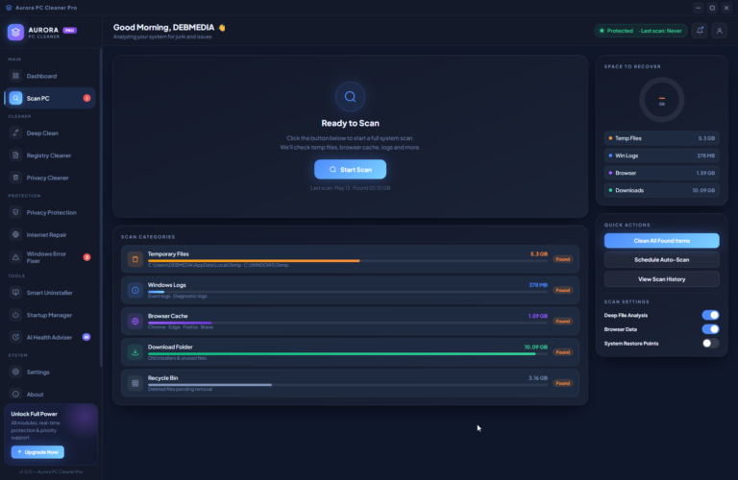Screen dimensions: 738x480
Task: Open the Dashboard sidebar icon
Action: pos(15,76)
